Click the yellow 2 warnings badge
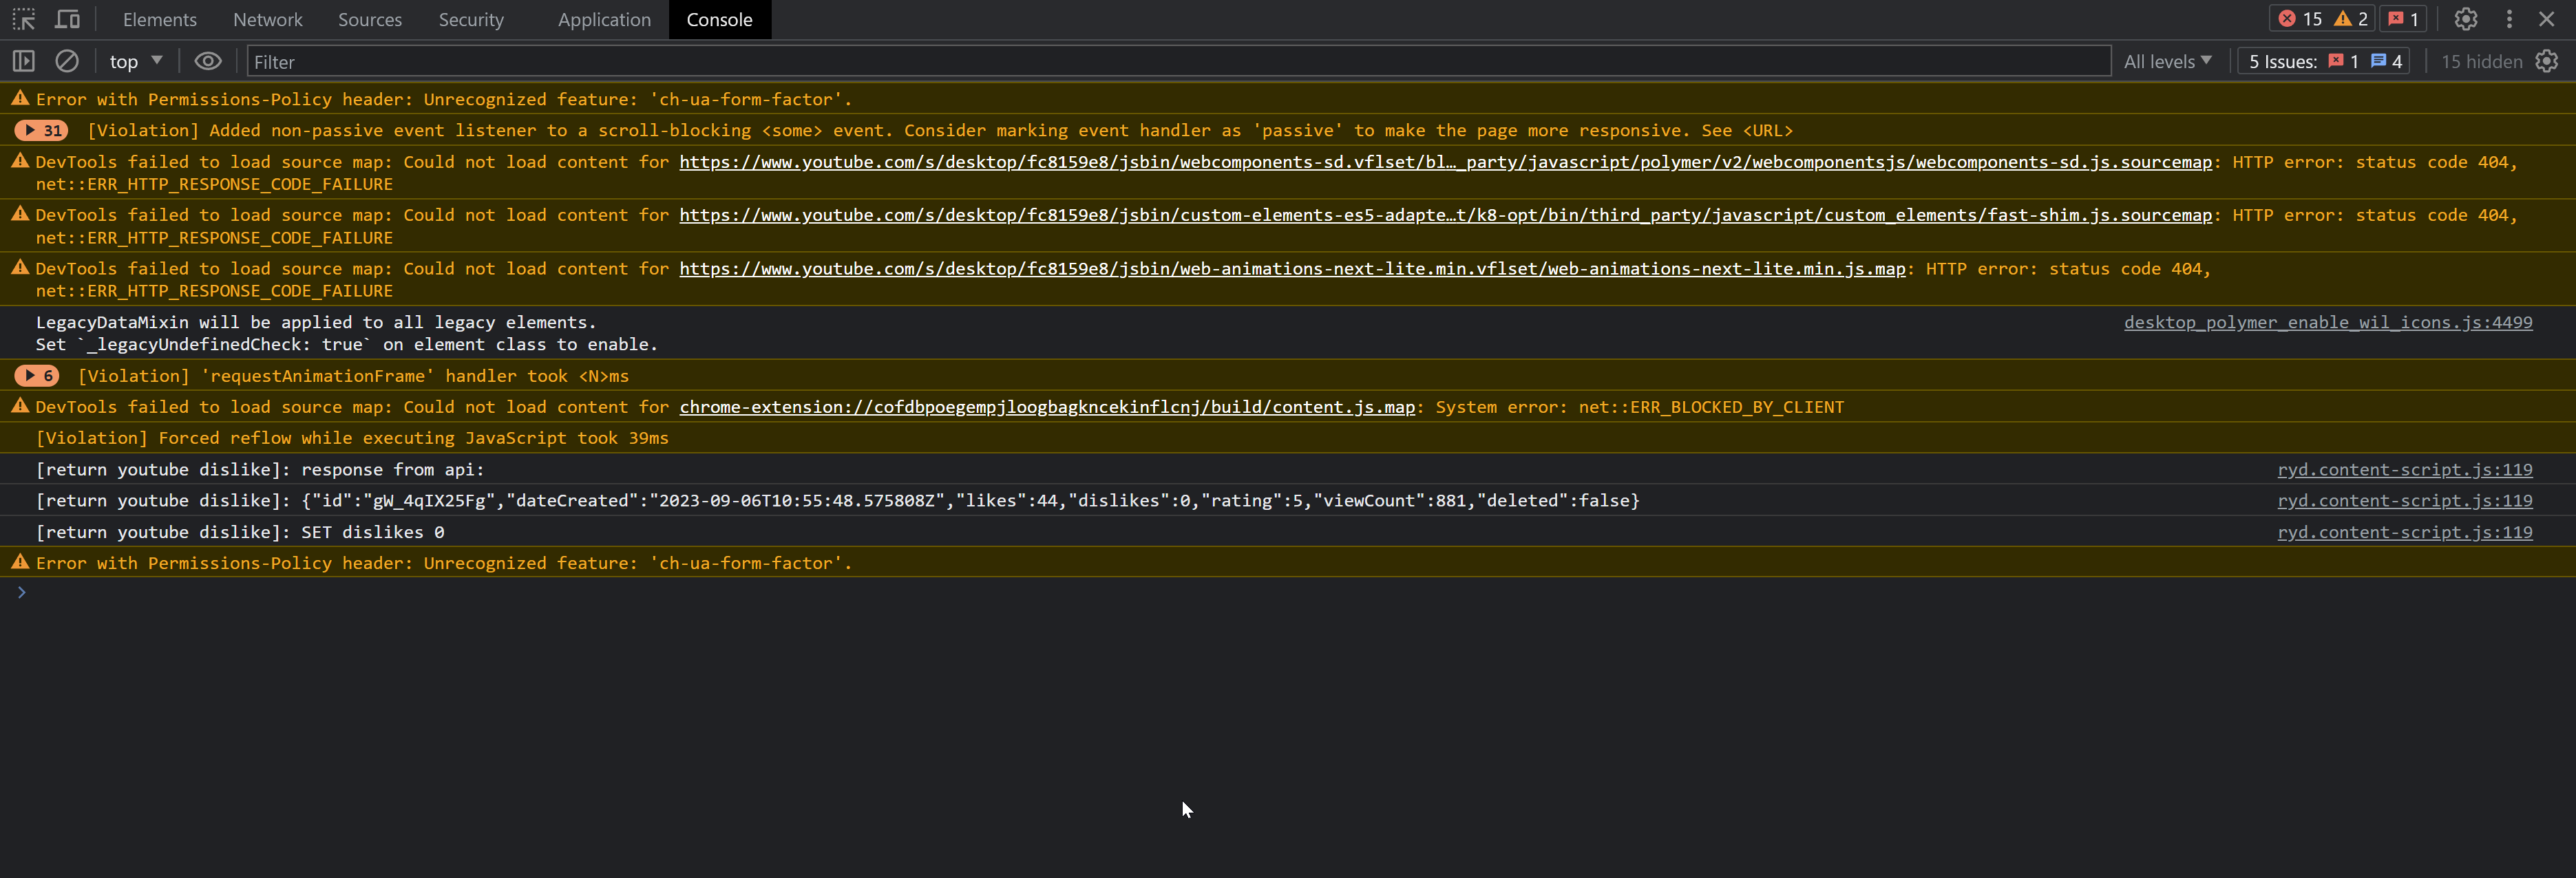The width and height of the screenshot is (2576, 878). [2353, 19]
